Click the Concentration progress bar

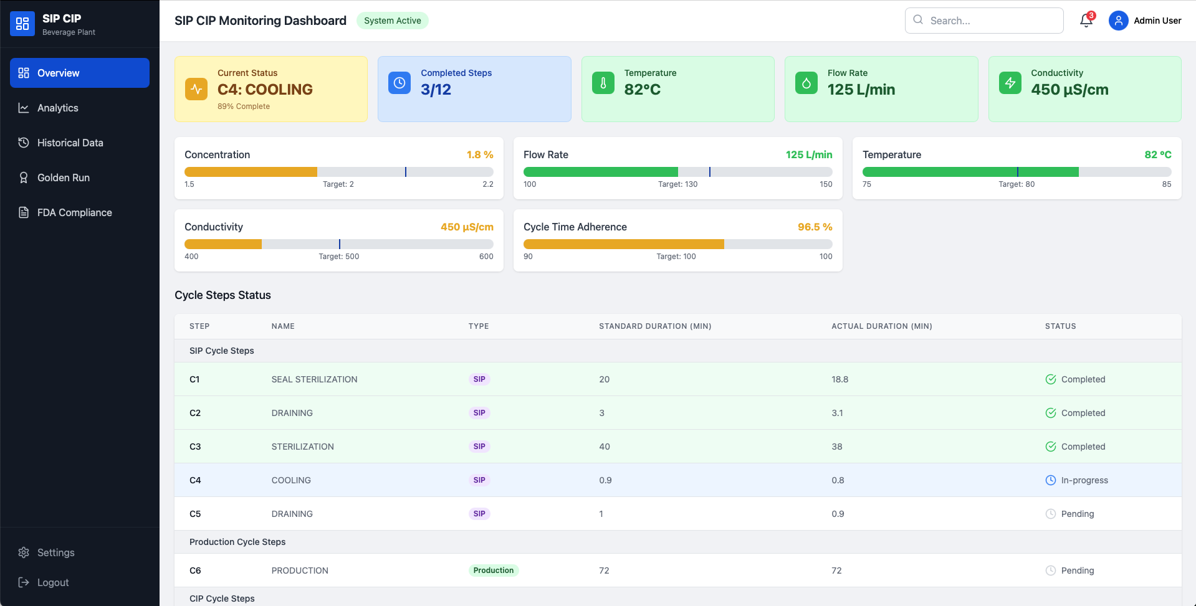338,172
